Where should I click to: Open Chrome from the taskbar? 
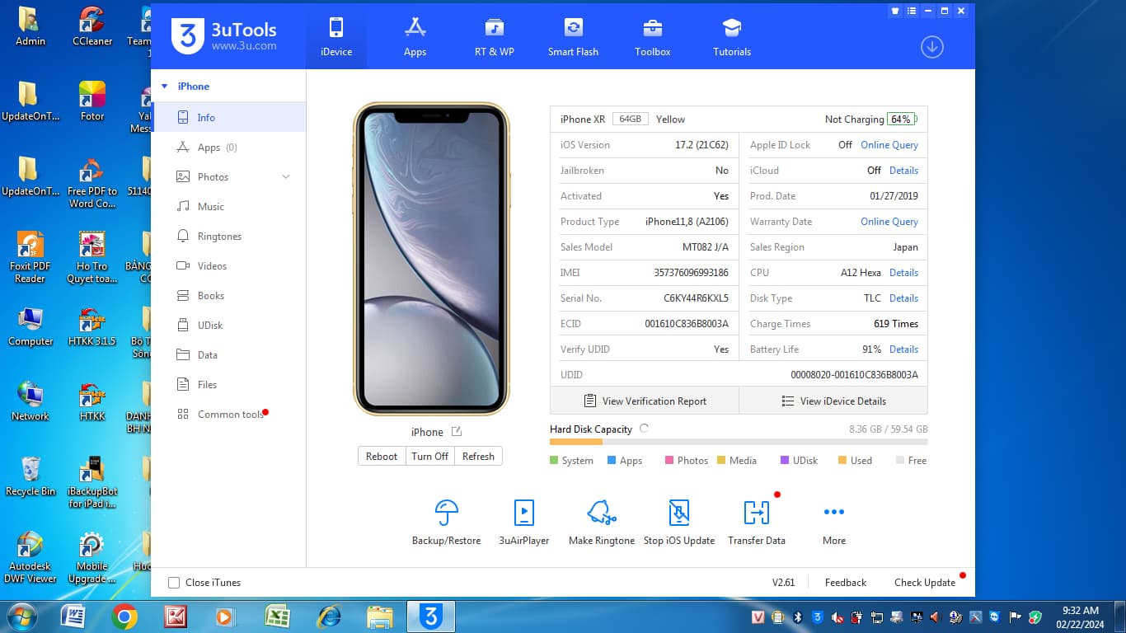point(124,617)
